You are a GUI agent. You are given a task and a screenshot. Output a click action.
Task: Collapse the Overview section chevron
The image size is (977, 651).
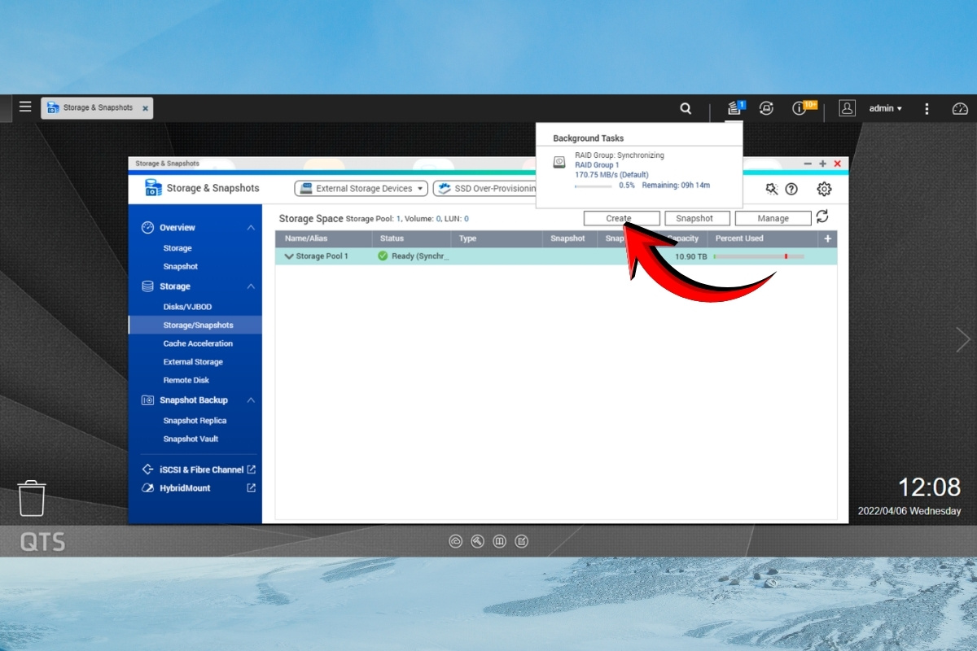coord(251,228)
